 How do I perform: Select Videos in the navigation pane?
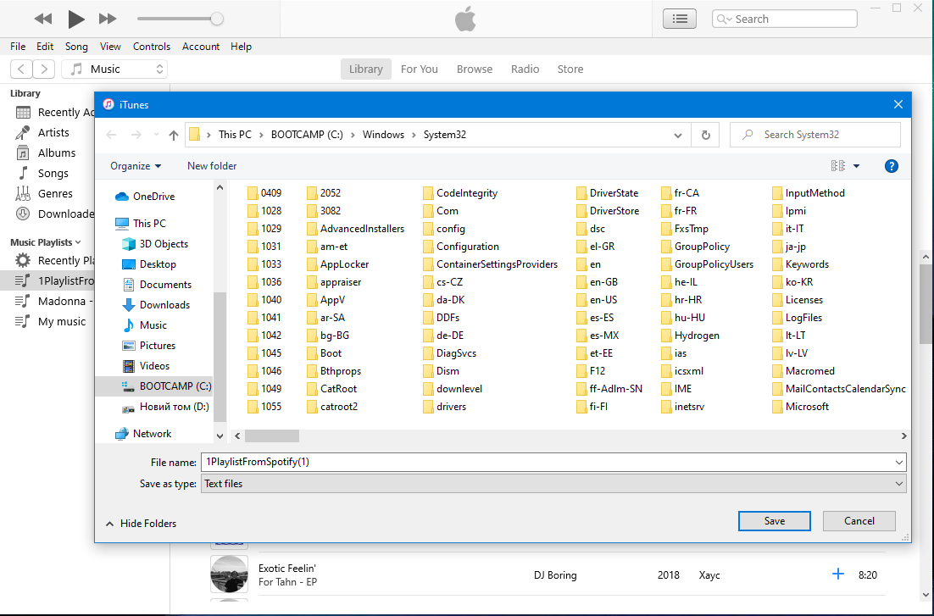tap(146, 366)
